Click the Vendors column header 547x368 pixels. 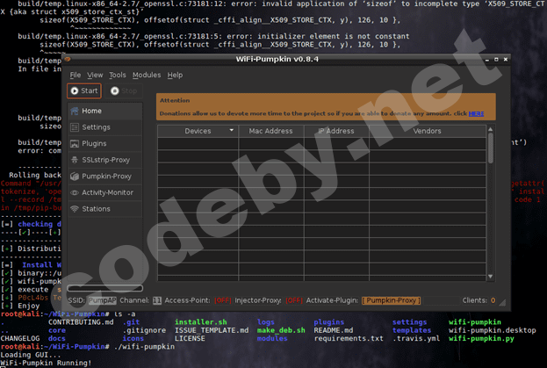pyautogui.click(x=427, y=131)
